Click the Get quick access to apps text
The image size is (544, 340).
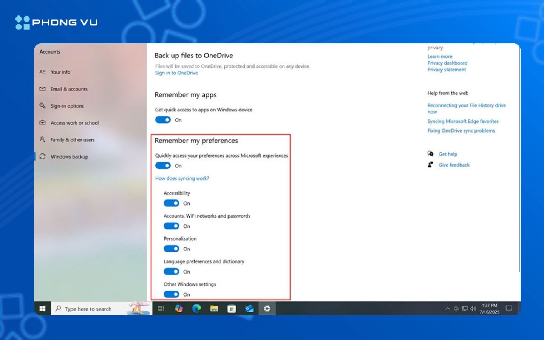tap(204, 110)
